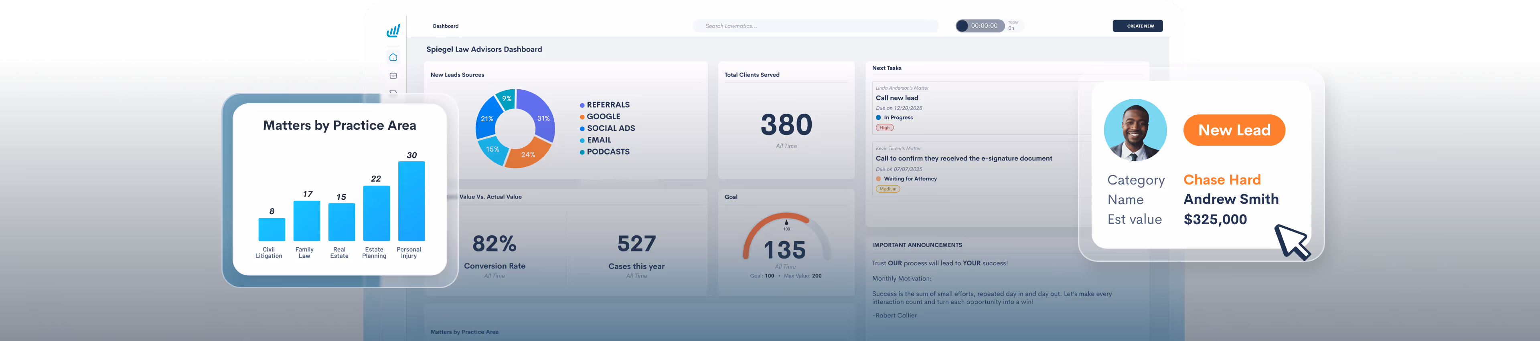Screen dimensions: 1540x341
Task: Select the Dashboard breadcrumb label
Action: coord(446,26)
